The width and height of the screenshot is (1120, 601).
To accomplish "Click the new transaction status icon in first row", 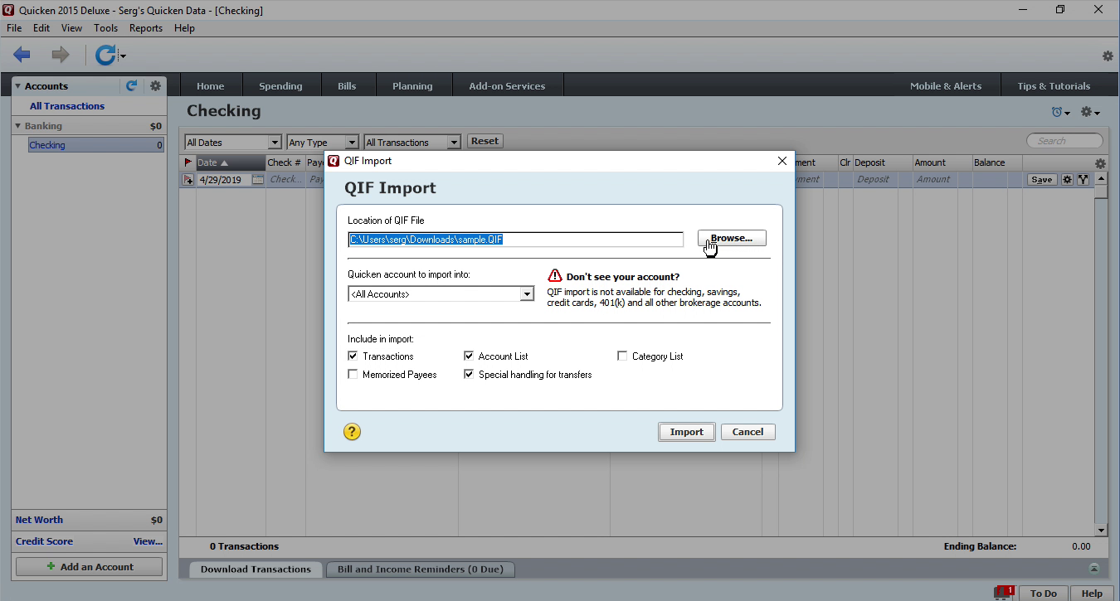I will pyautogui.click(x=188, y=179).
